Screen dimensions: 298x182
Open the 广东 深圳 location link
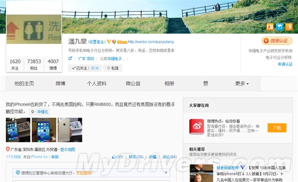(x=86, y=59)
